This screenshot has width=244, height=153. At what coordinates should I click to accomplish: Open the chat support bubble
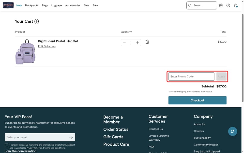(233, 131)
